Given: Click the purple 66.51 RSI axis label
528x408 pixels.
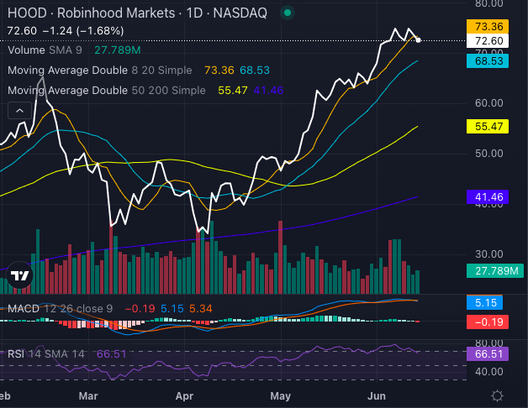Looking at the screenshot, I should 488,353.
